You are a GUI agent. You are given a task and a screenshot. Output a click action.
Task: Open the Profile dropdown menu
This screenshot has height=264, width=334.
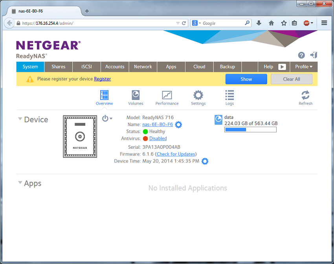(304, 67)
